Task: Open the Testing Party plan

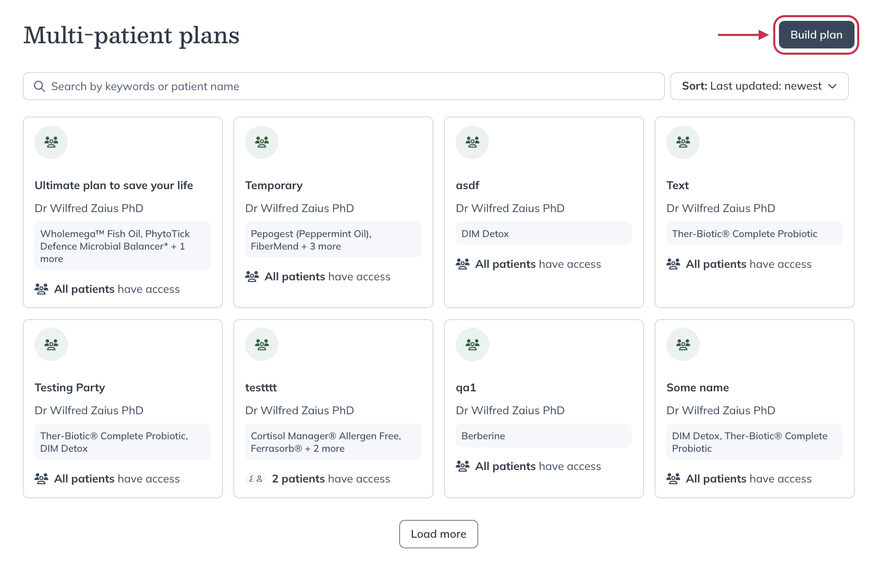Action: 69,387
